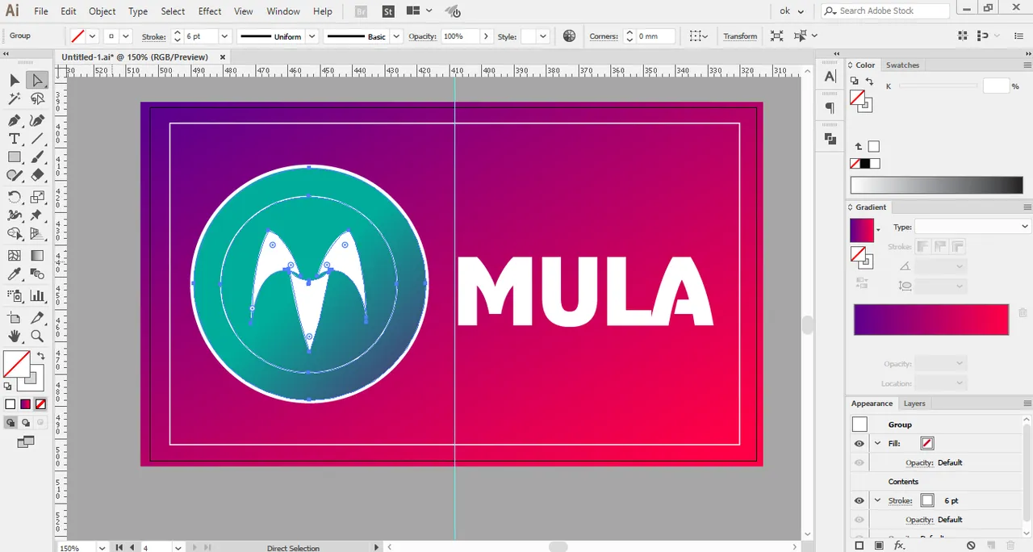This screenshot has width=1033, height=552.
Task: Open the stroke weight dropdown
Action: [x=224, y=36]
